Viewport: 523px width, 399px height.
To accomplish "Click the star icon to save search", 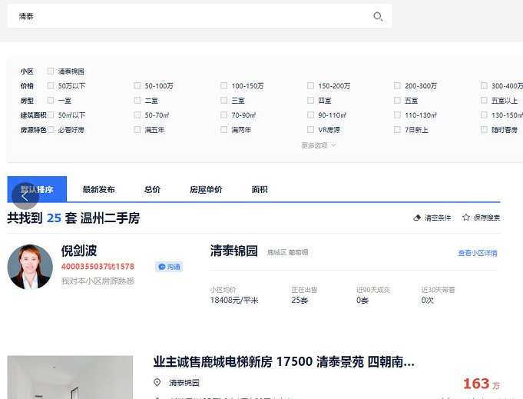I will click(466, 218).
